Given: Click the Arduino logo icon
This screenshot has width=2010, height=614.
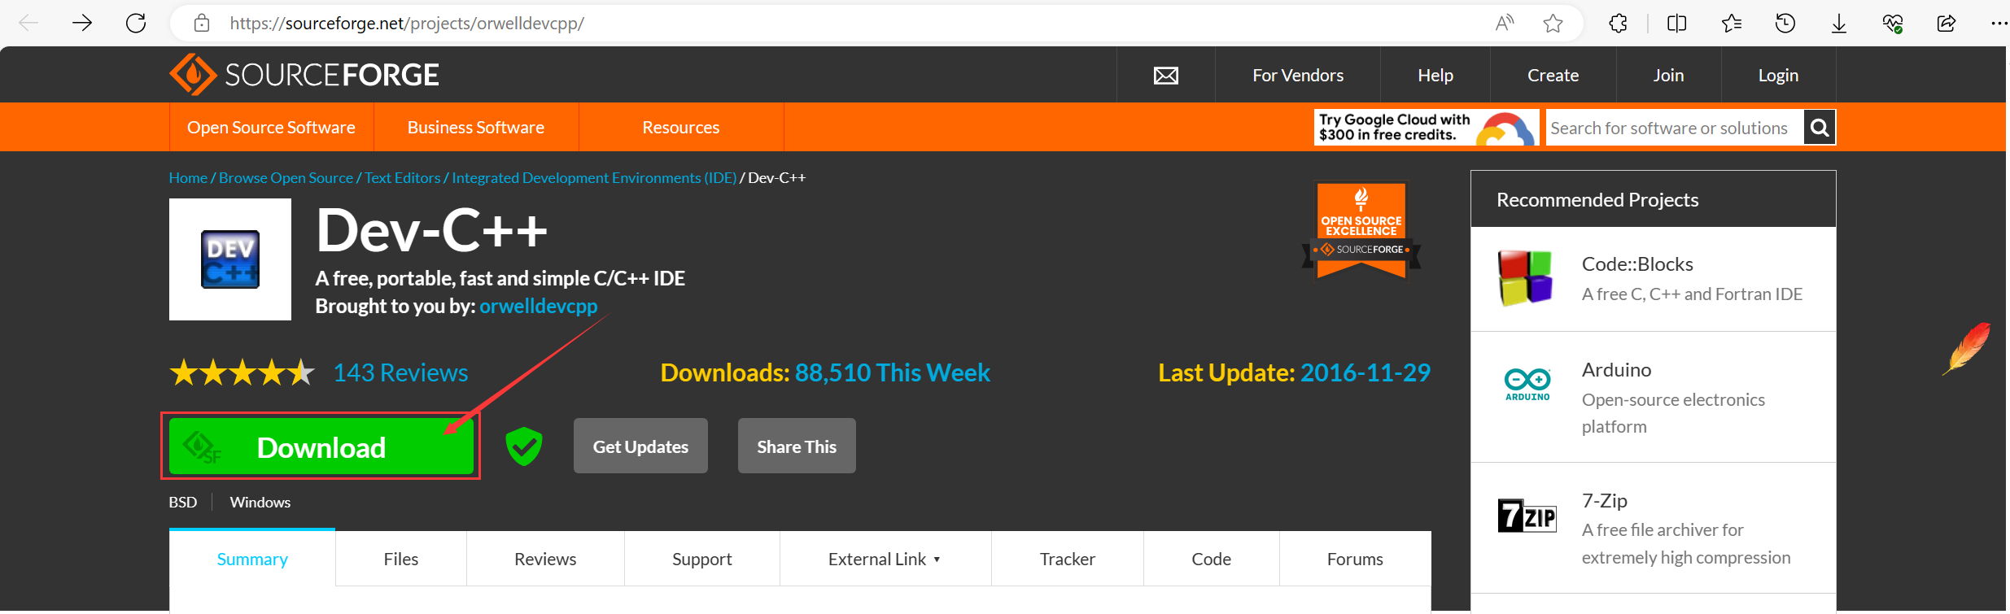Looking at the screenshot, I should click(x=1527, y=384).
